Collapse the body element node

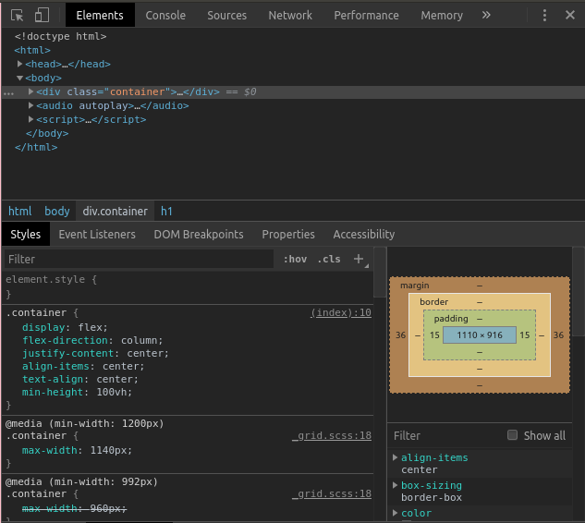(20, 79)
